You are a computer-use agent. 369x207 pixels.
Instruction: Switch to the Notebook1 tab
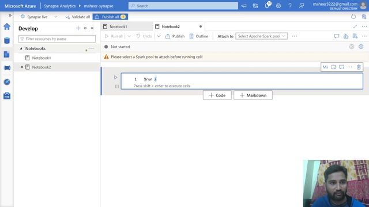coord(118,26)
